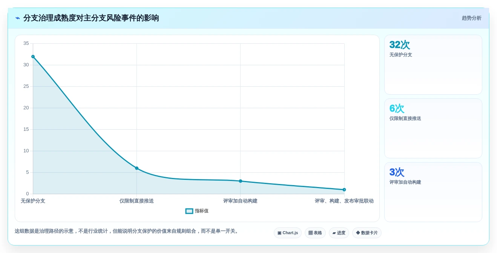Screen dimensions: 497x253
Task: Click the data point for 仅限制直接推送
Action: point(137,168)
